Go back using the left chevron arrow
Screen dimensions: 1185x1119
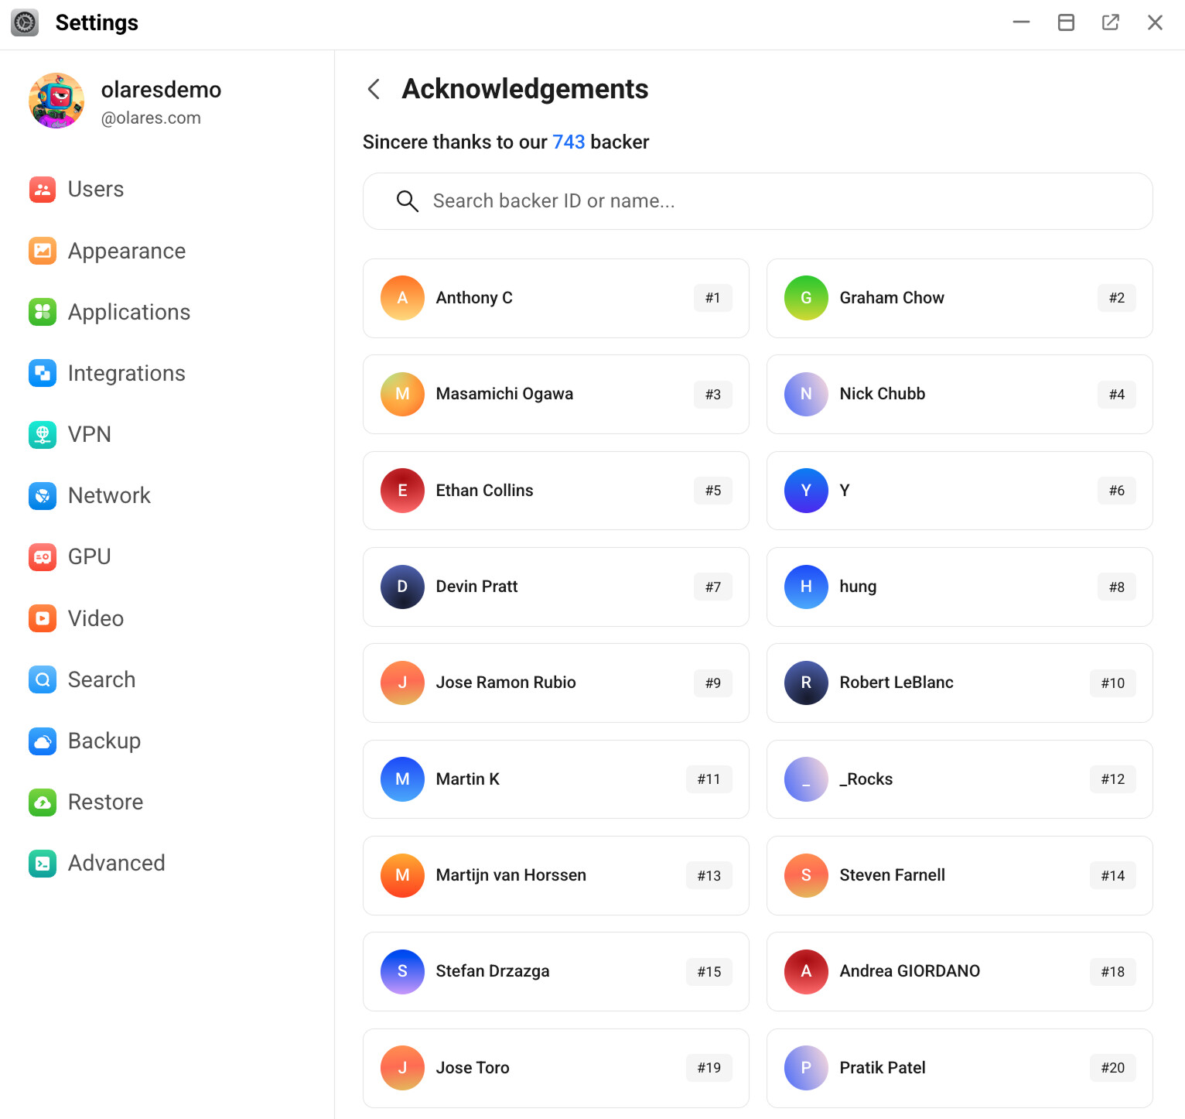[x=374, y=89]
